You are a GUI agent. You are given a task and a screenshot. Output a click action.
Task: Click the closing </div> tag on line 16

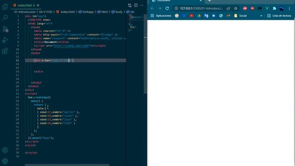(x=39, y=71)
